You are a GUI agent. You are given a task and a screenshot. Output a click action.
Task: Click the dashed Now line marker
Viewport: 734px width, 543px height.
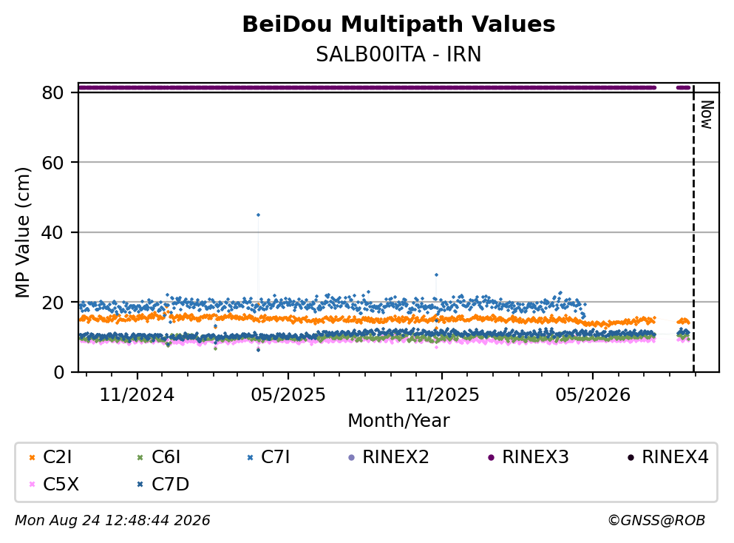pos(693,229)
